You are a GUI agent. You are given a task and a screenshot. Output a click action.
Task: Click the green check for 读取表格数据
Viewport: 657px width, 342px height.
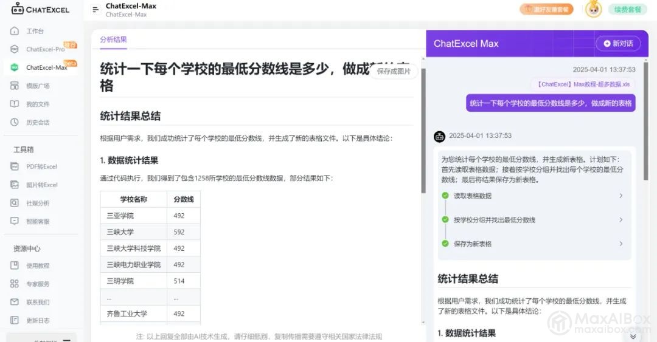pos(445,196)
